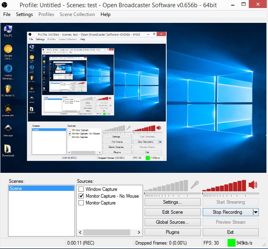
Task: Mute the microphone using the mic icon
Action: 195,185
